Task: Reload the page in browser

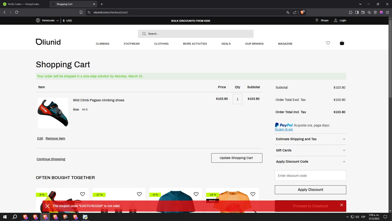Action: (17, 12)
